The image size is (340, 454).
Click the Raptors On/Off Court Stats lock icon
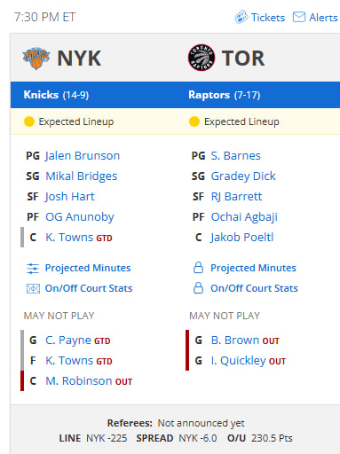198,288
